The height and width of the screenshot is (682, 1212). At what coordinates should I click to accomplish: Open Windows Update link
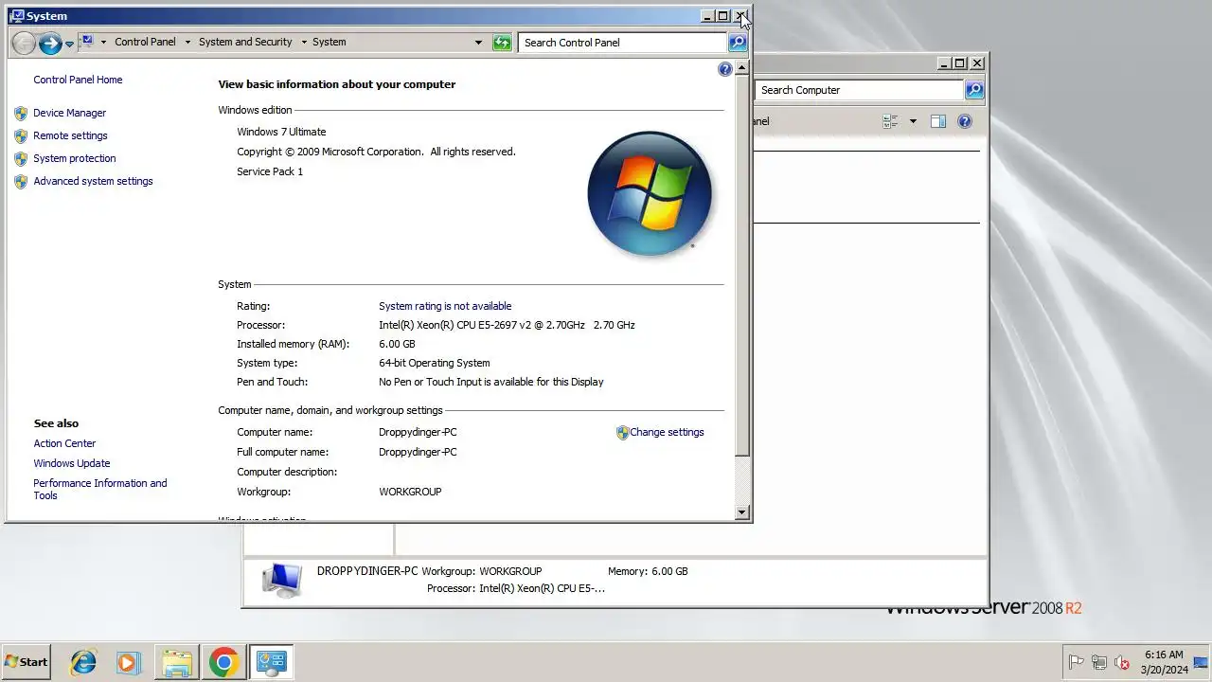[72, 463]
